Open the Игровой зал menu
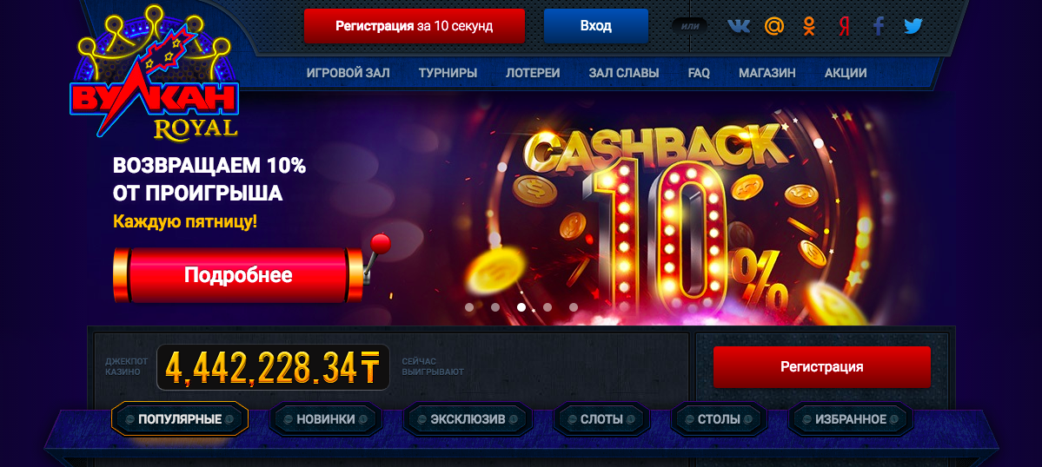Viewport: 1042px width, 467px height. coord(348,73)
